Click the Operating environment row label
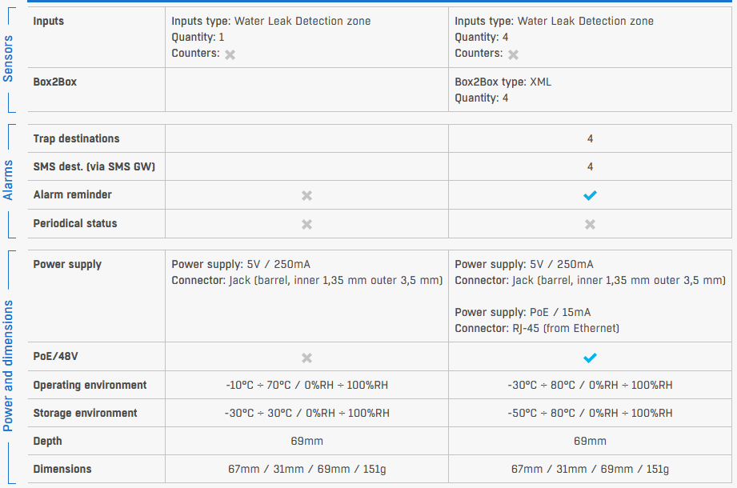The image size is (737, 488). coord(90,385)
